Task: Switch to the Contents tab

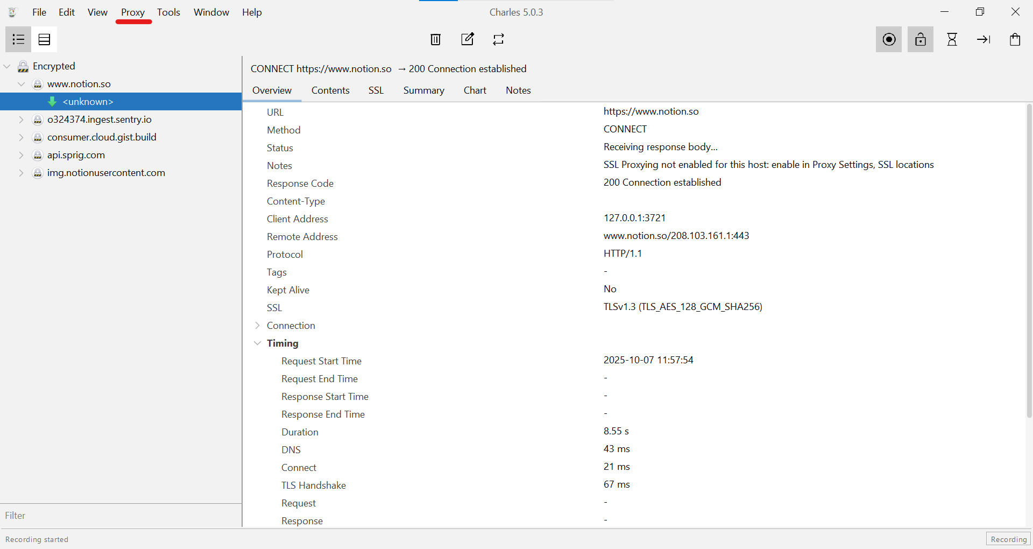Action: coord(330,90)
